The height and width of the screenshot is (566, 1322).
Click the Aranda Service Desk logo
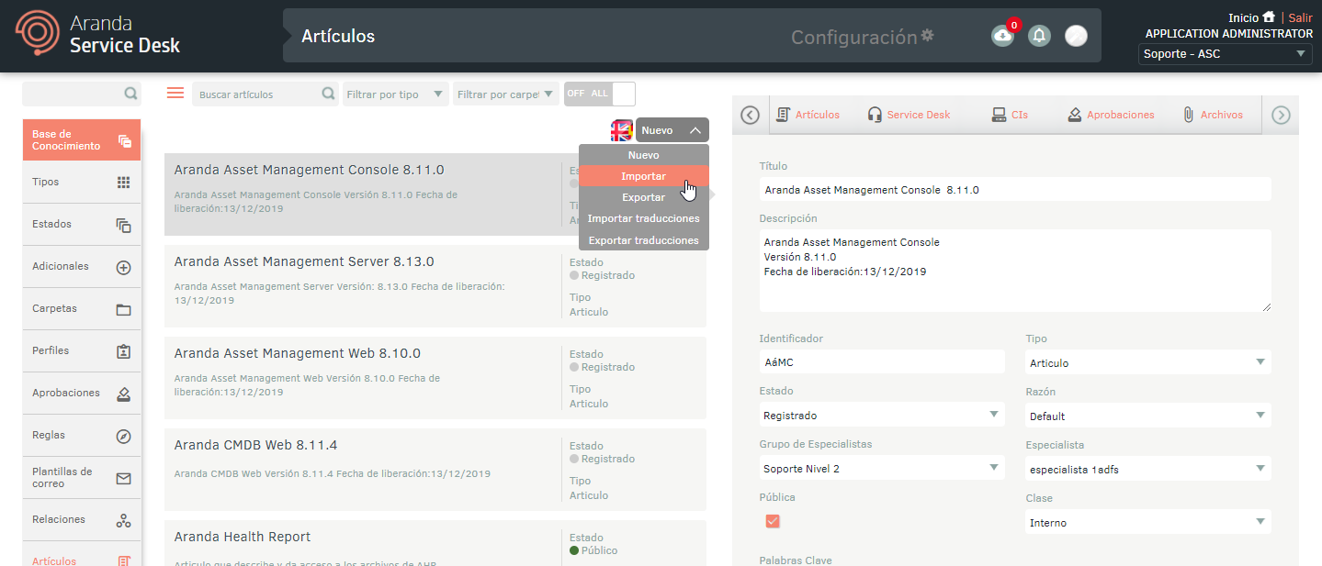tap(97, 34)
